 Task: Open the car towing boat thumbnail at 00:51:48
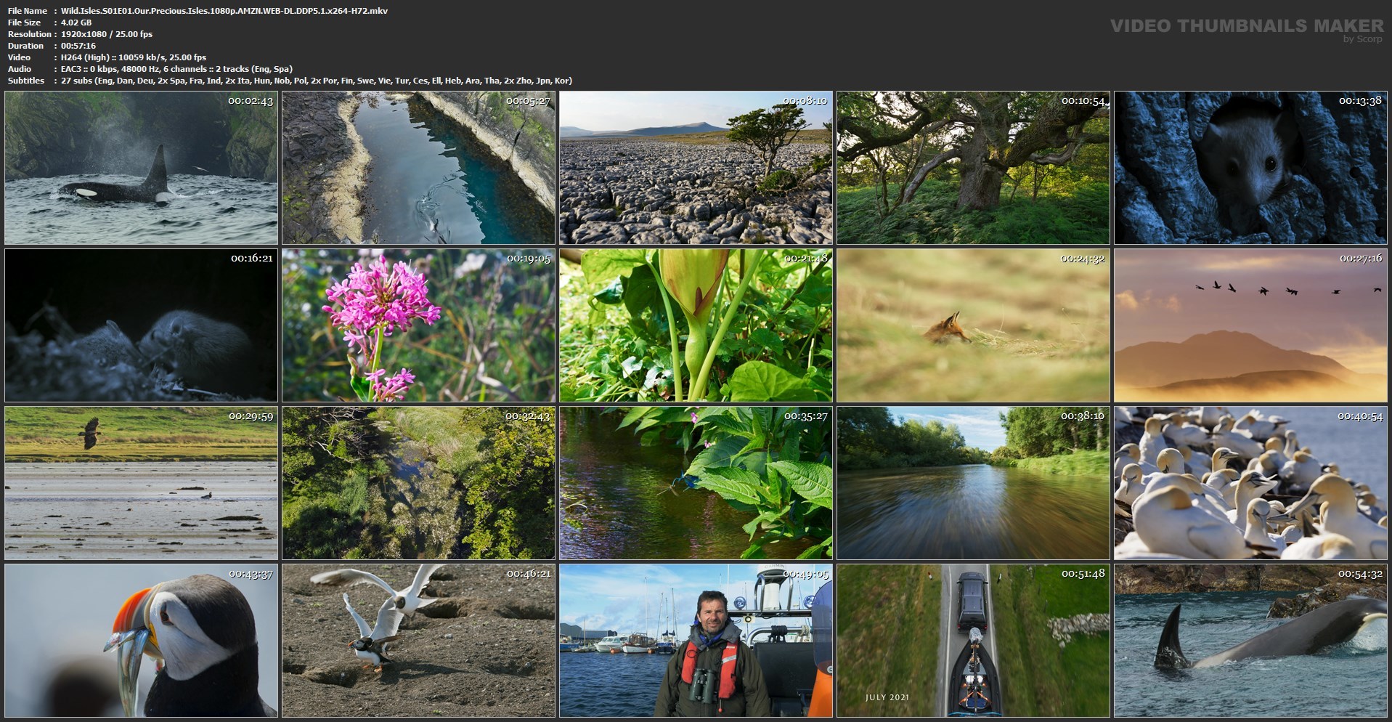pyautogui.click(x=973, y=641)
